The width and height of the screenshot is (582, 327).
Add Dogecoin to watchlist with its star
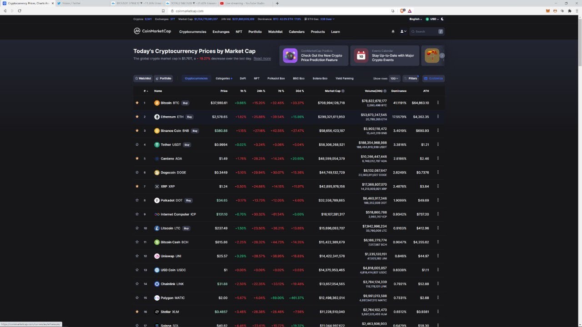pyautogui.click(x=137, y=173)
